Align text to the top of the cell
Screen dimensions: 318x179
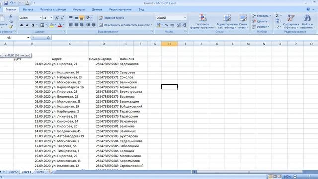pos(71,18)
